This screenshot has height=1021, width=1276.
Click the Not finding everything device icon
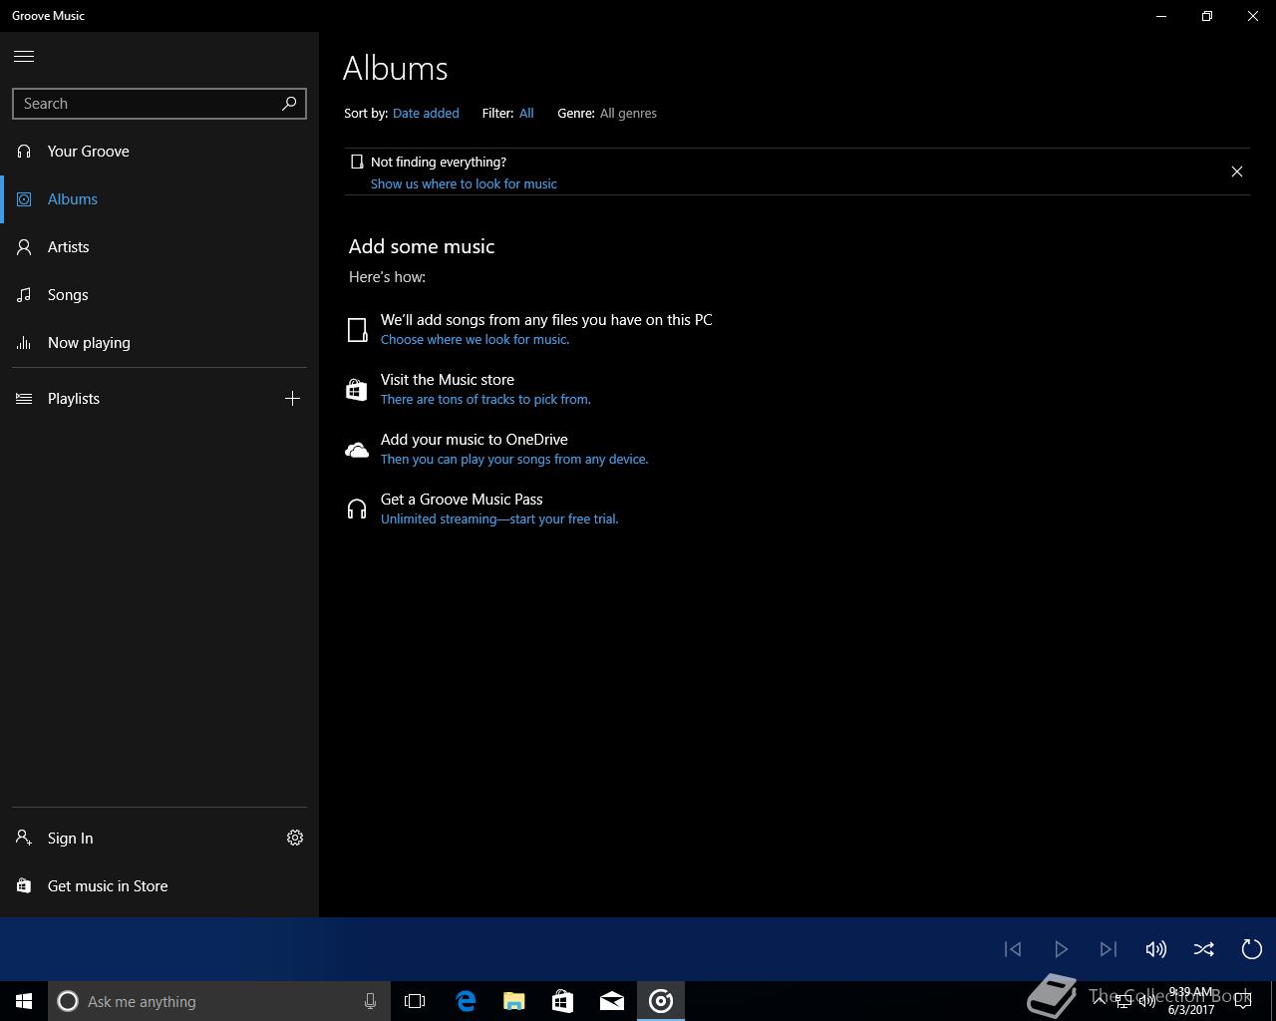357,162
